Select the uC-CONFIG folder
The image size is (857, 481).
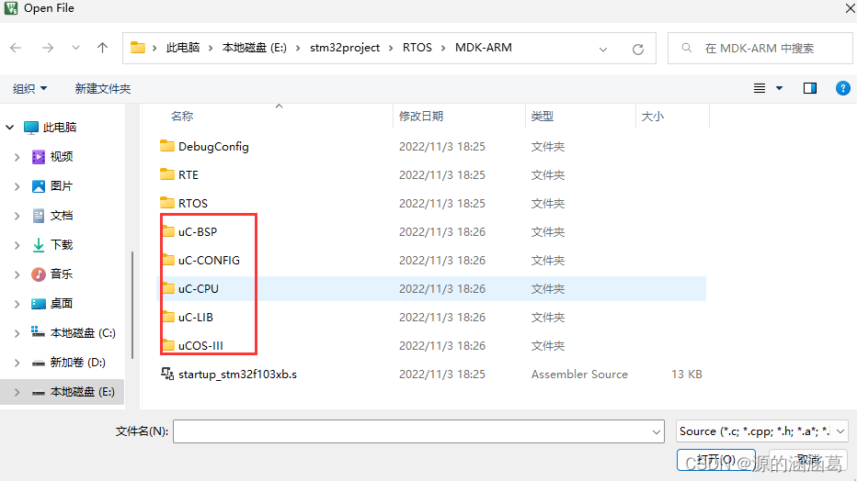pos(209,260)
